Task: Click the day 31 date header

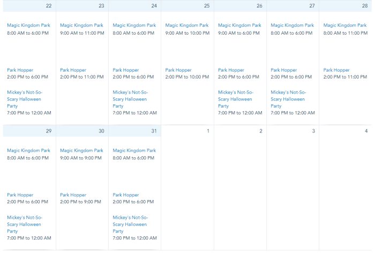Action: 135,131
